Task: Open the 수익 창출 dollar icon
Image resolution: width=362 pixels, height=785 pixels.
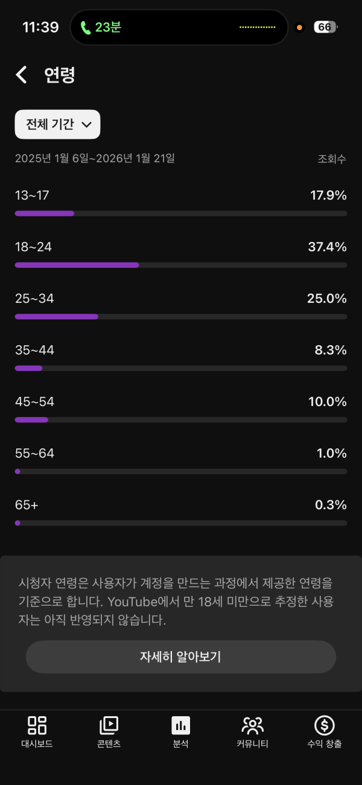Action: (x=324, y=725)
